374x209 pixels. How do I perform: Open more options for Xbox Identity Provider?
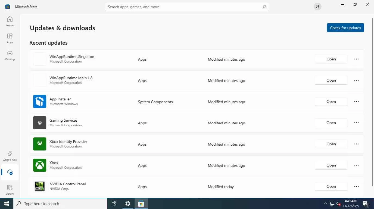click(356, 144)
